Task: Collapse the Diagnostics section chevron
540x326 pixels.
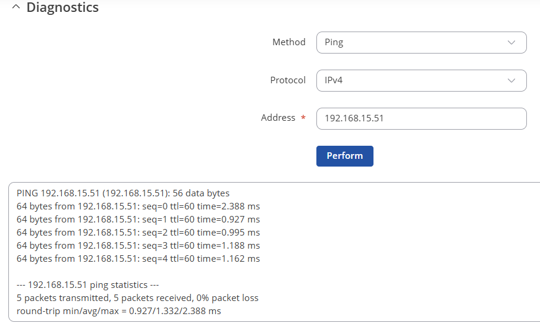Action: (x=16, y=7)
